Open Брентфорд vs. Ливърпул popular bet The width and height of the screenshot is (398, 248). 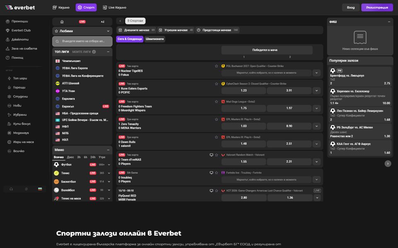click(360, 76)
